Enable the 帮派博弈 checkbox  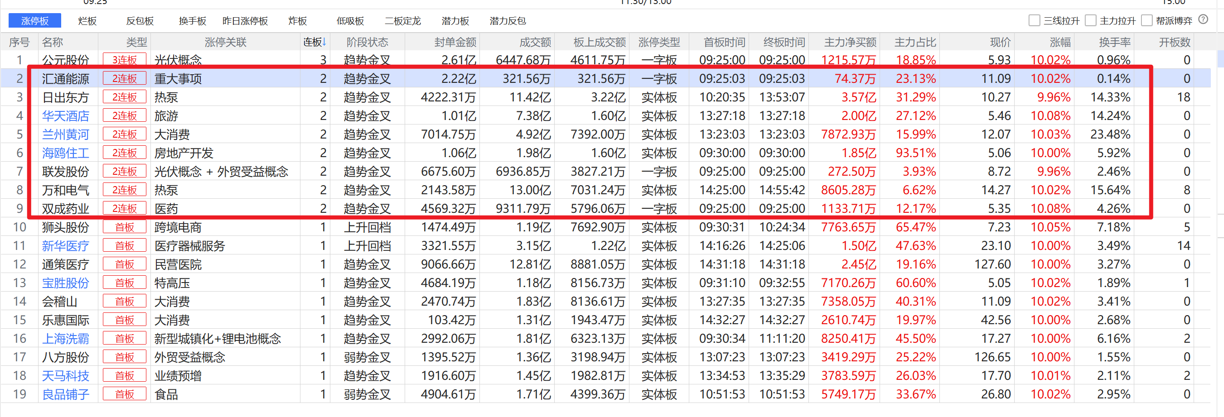[1147, 20]
